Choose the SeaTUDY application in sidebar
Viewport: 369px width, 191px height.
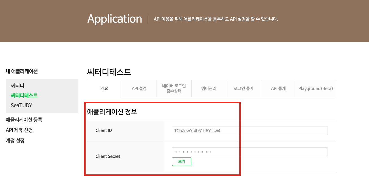pos(21,105)
